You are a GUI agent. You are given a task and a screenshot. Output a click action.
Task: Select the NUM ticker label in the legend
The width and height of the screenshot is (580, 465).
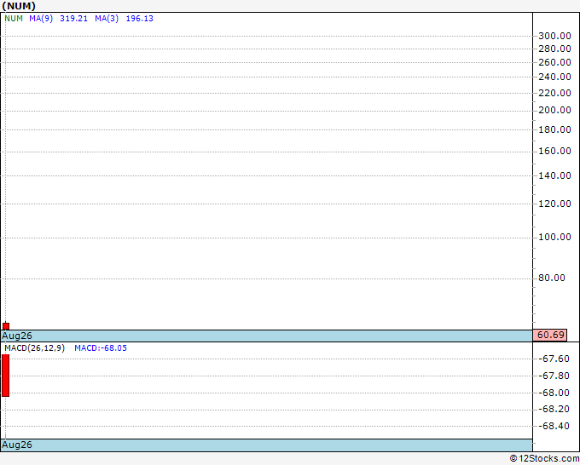click(x=14, y=19)
